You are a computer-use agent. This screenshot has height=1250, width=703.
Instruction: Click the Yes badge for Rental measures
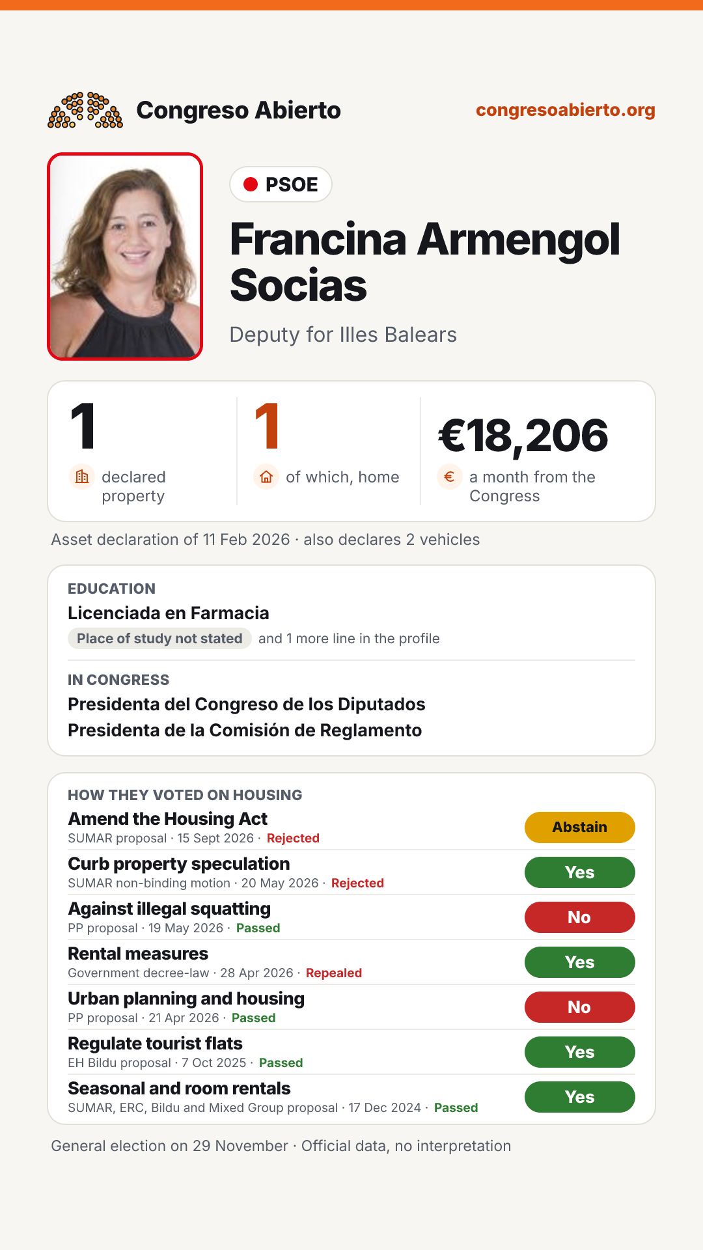click(580, 962)
